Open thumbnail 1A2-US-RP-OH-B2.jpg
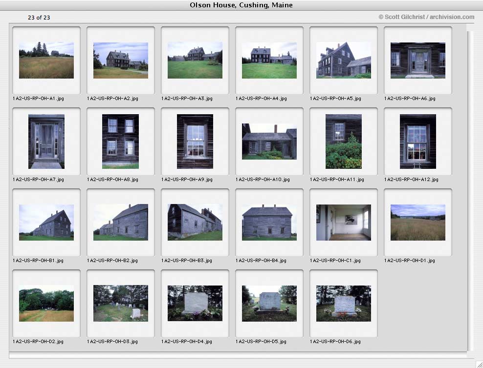 tap(121, 222)
